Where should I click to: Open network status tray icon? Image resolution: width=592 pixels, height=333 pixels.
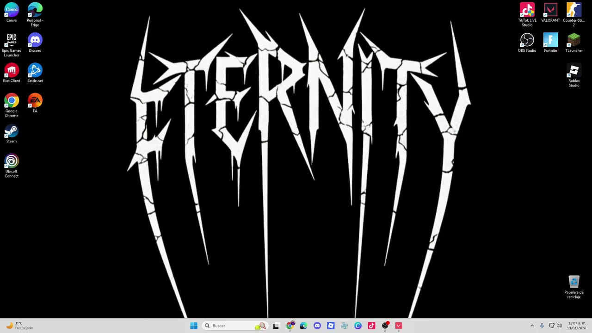coord(552,326)
